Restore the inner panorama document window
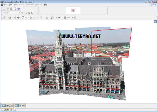 (153, 5)
